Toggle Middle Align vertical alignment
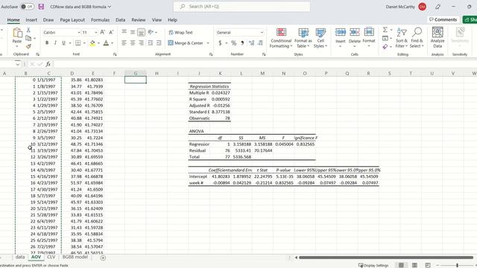This screenshot has height=268, width=477. [x=133, y=32]
